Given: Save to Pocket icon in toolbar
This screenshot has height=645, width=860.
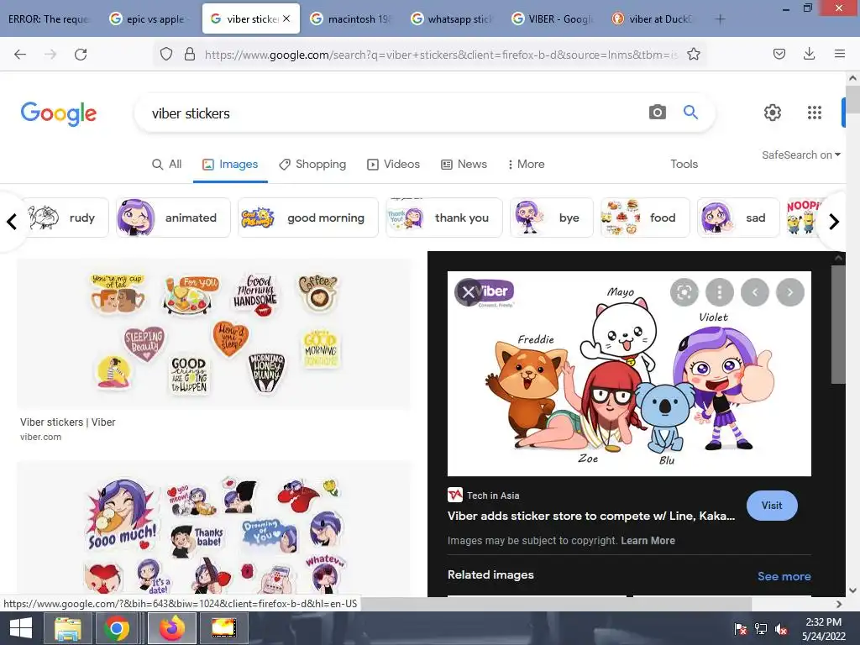Looking at the screenshot, I should click(779, 55).
